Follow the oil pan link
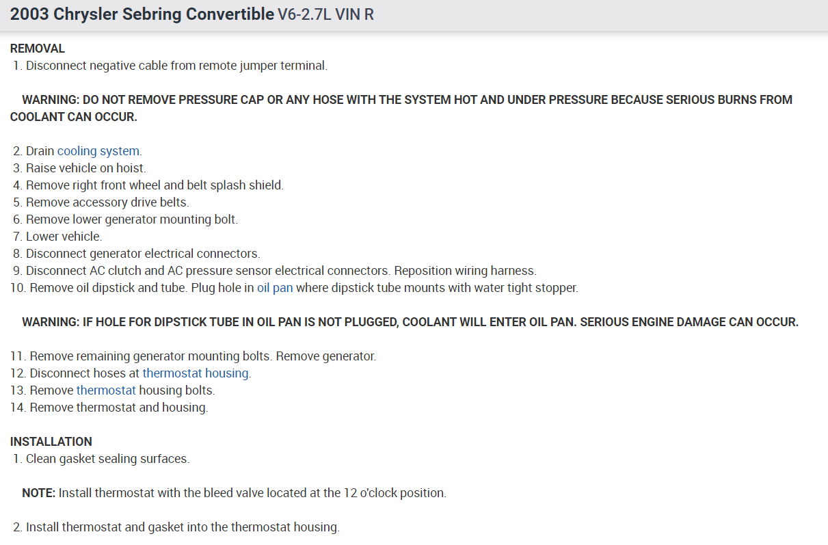828x545 pixels. coord(275,288)
